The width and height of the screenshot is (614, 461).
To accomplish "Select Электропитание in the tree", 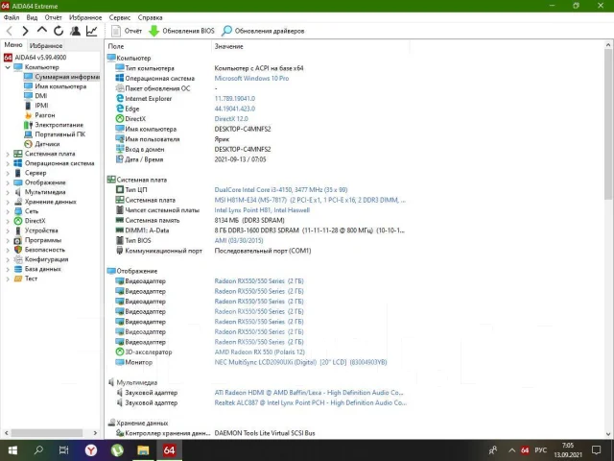I will pos(54,125).
